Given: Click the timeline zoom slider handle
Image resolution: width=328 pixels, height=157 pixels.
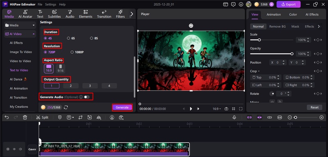Looking at the screenshot, I should click(295, 118).
